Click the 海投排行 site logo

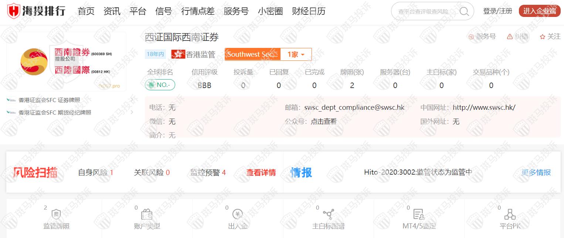(x=36, y=11)
